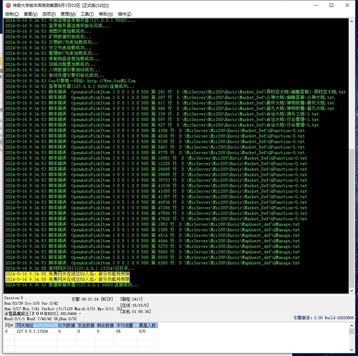The width and height of the screenshot is (358, 356).
Task: Click the 队列数据 column header
Action: tap(66, 325)
